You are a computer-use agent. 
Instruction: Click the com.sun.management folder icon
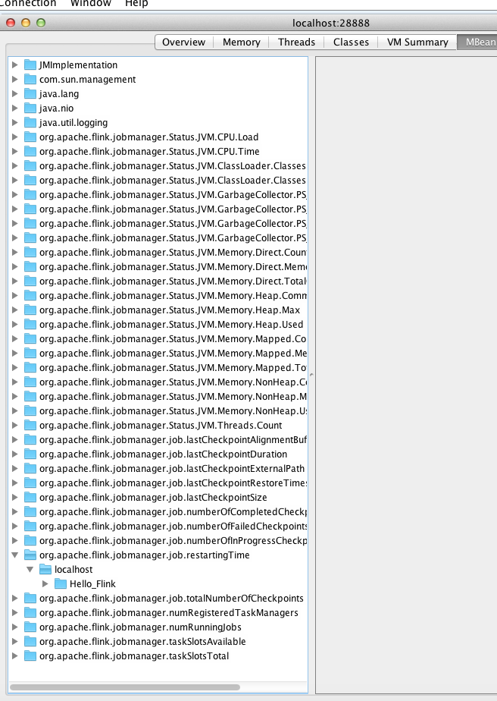pos(30,80)
